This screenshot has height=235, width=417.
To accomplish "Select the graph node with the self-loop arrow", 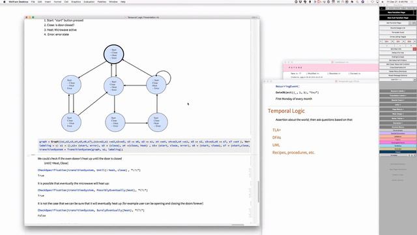I will (x=156, y=84).
